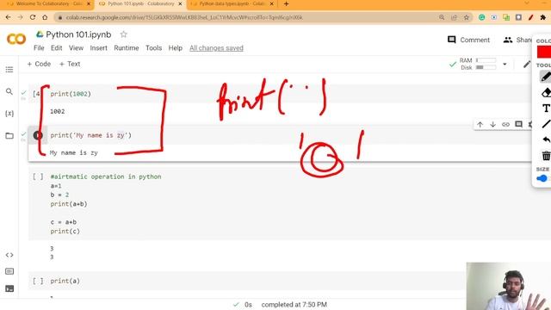551x310 pixels.
Task: Open the find and replace search icon
Action: 9,92
